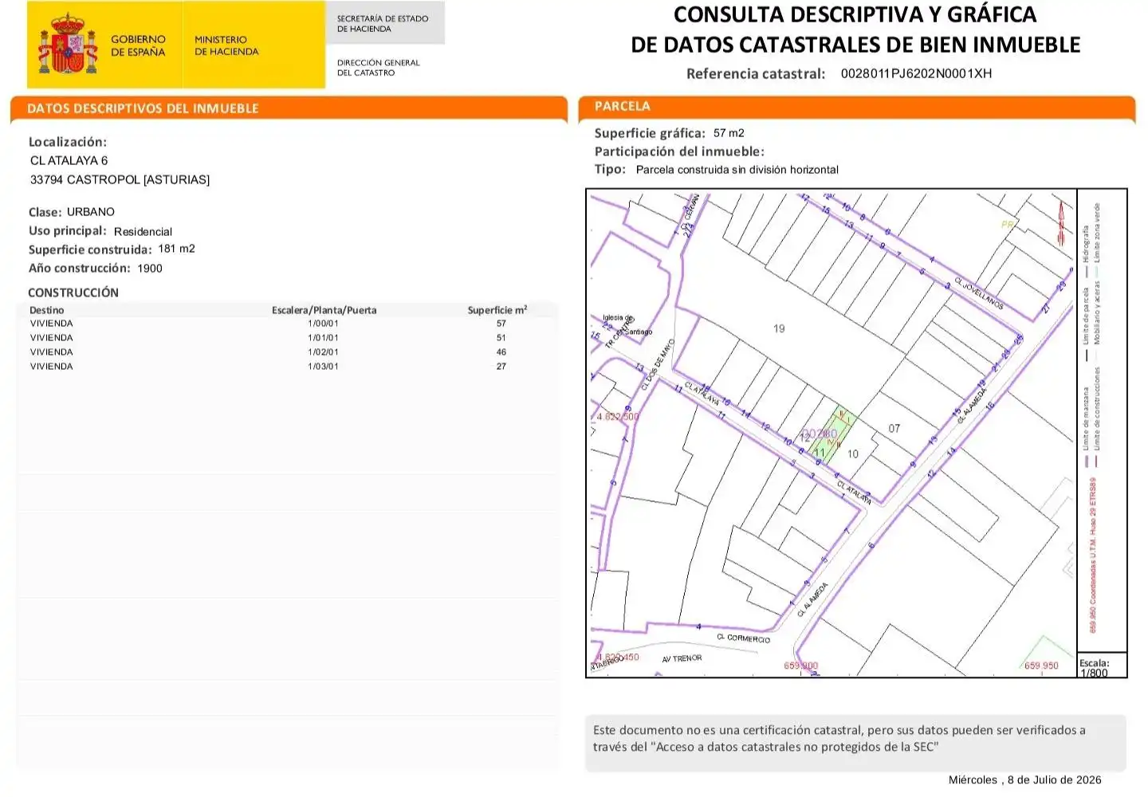Click surface value 51 in construction table
This screenshot has width=1148, height=797.
(x=501, y=338)
